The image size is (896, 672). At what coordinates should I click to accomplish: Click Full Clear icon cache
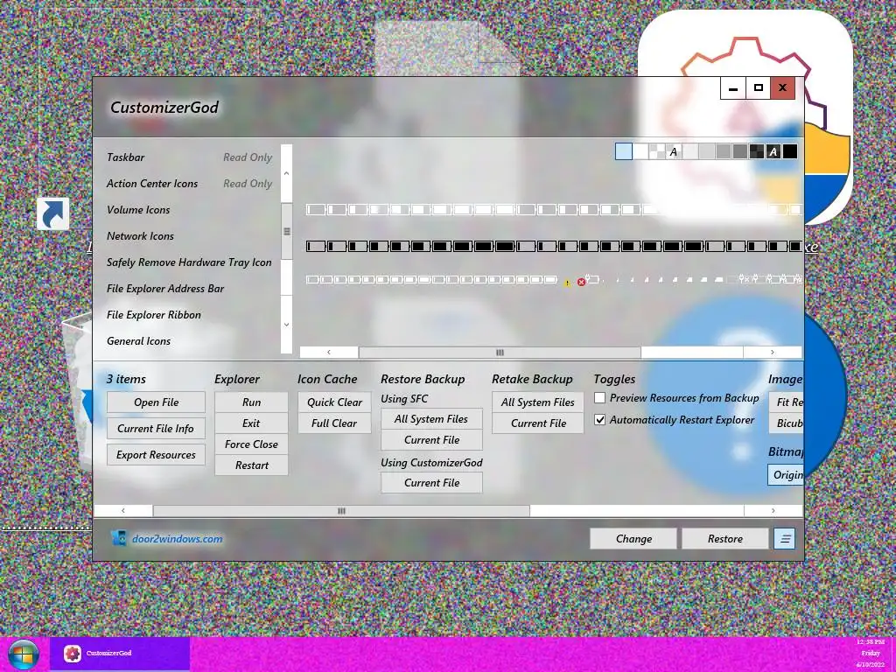point(334,423)
